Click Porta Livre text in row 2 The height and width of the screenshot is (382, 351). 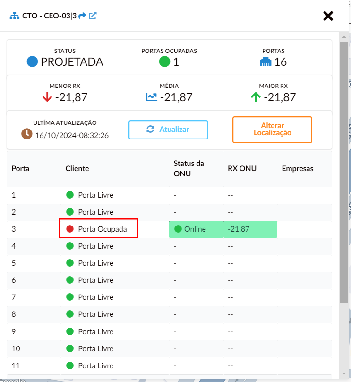point(95,212)
